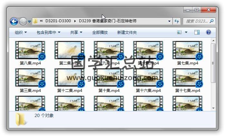Select the 第十七集.mp4 video thumbnail
The image size is (225, 137).
(188, 78)
